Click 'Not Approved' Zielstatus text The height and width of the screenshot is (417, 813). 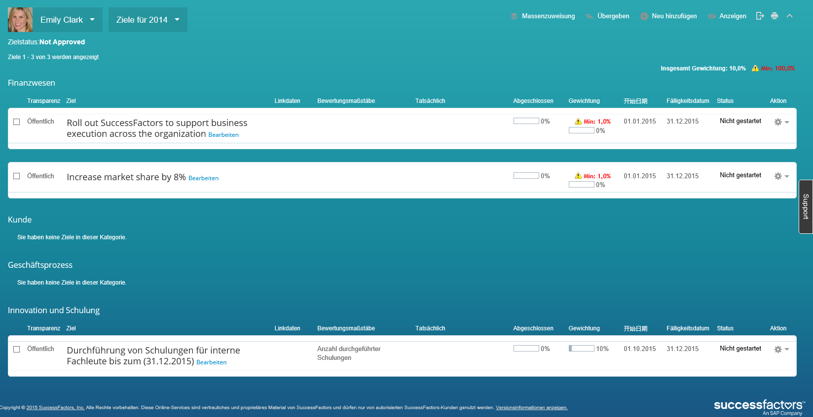tap(62, 42)
